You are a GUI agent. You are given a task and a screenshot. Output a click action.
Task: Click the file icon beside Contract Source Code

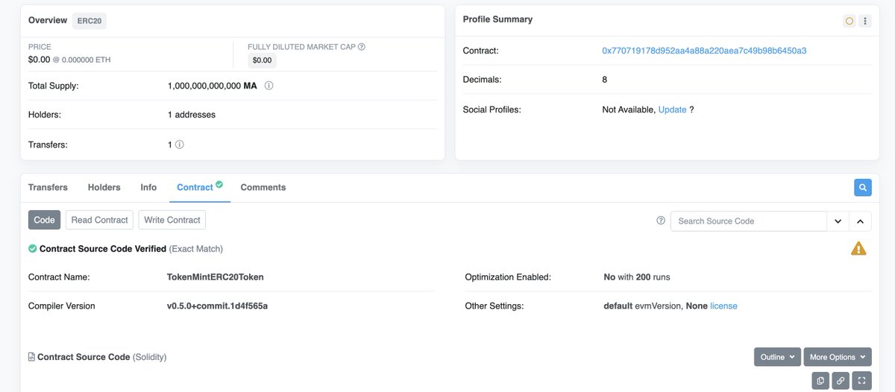tap(31, 357)
